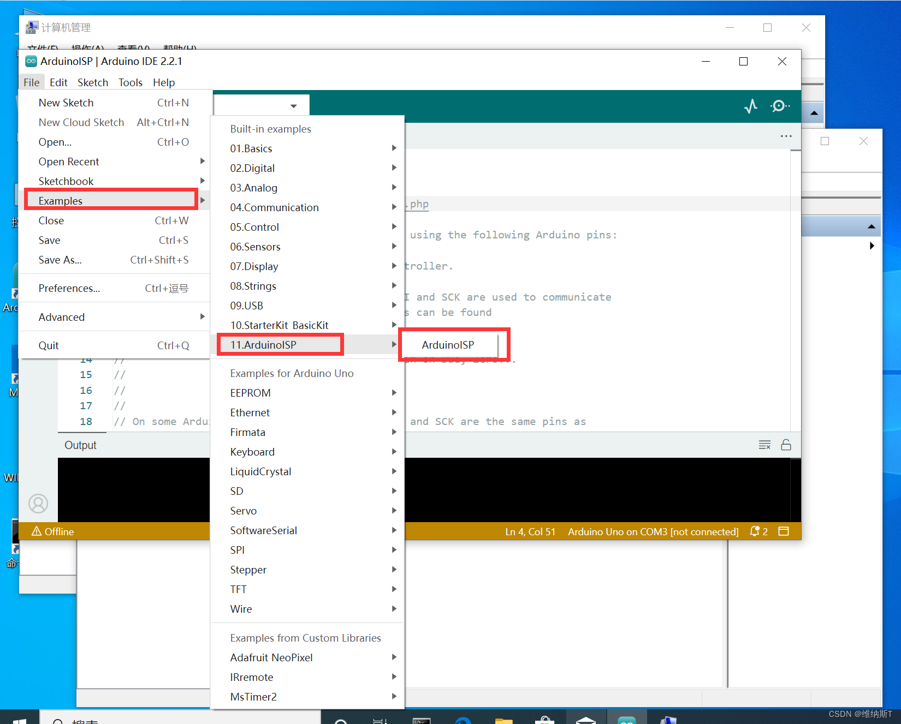This screenshot has height=724, width=901.
Task: Expand the 06.Sensors examples
Action: (307, 247)
